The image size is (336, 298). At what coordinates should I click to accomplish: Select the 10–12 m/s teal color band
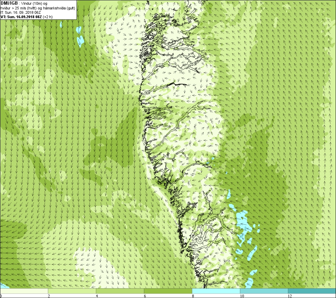click(x=264, y=291)
